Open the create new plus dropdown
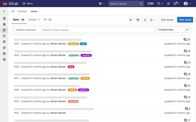This screenshot has height=122, width=196. pos(102,4)
